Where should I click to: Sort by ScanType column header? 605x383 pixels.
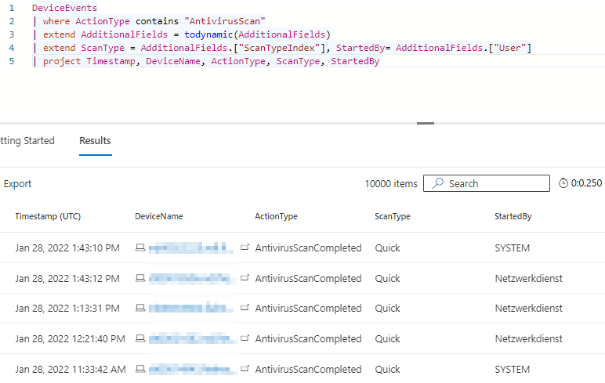click(393, 216)
